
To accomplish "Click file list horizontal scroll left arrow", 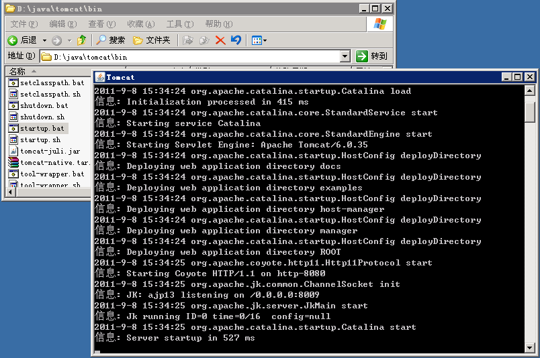I will click(x=10, y=192).
